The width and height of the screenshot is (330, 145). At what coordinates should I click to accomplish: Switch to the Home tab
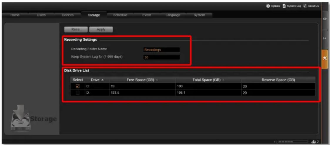(14, 15)
